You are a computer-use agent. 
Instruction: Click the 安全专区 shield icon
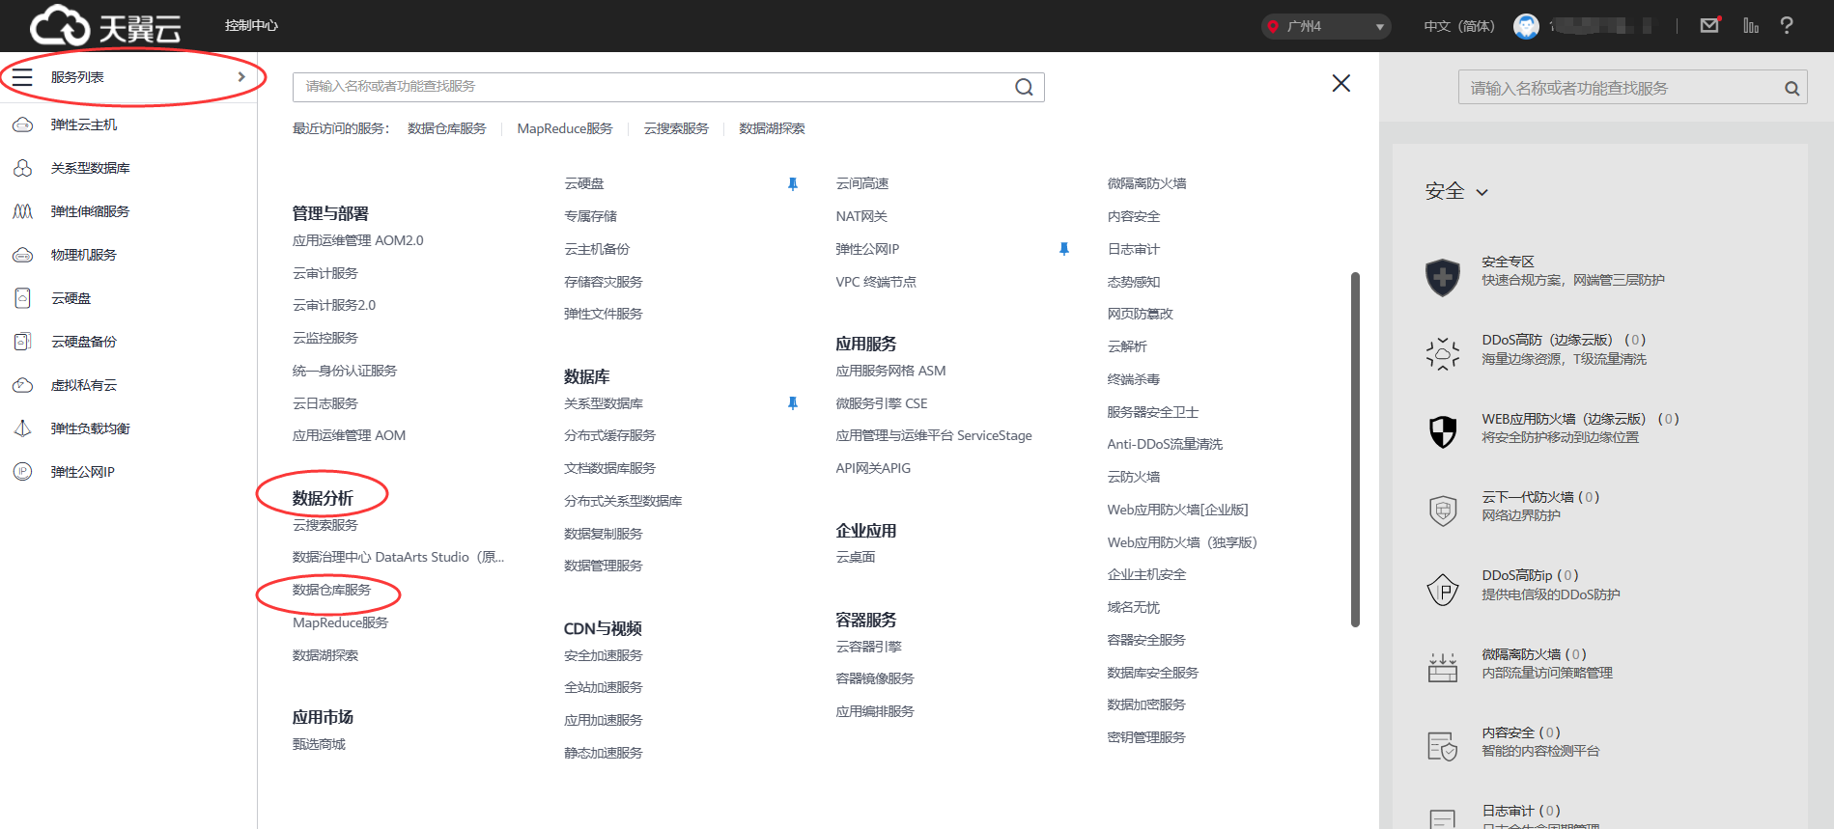click(1443, 277)
